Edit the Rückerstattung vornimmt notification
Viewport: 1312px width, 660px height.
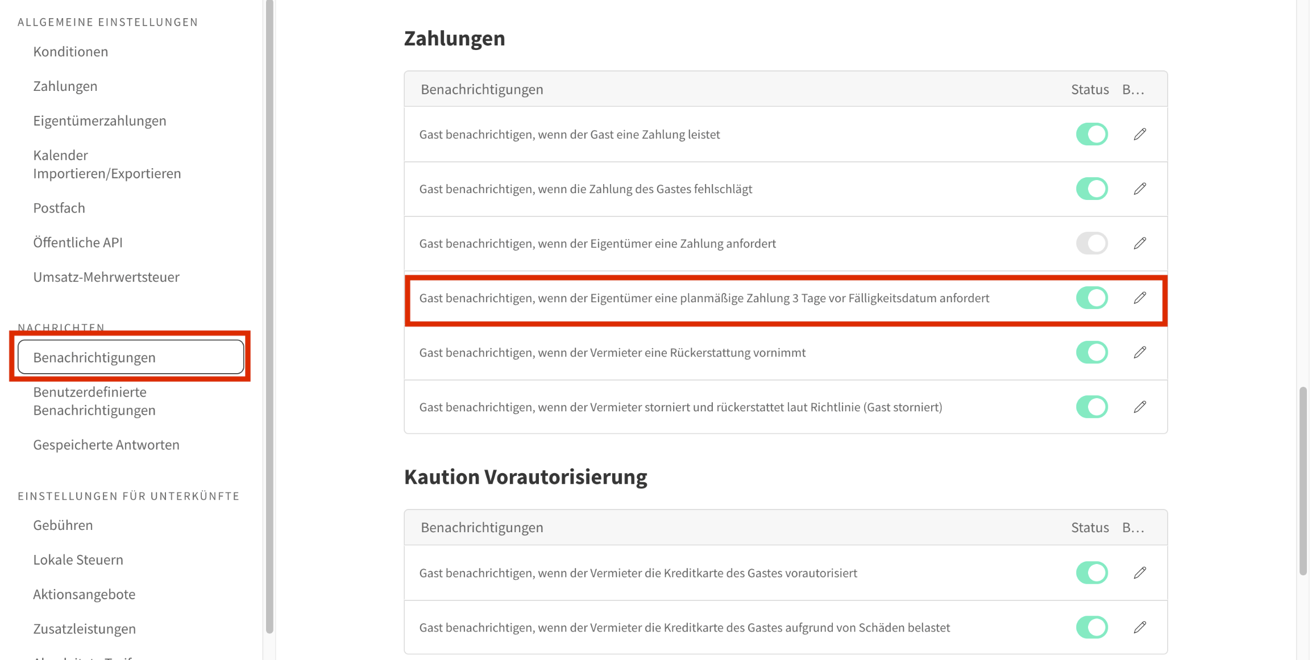[x=1139, y=353]
